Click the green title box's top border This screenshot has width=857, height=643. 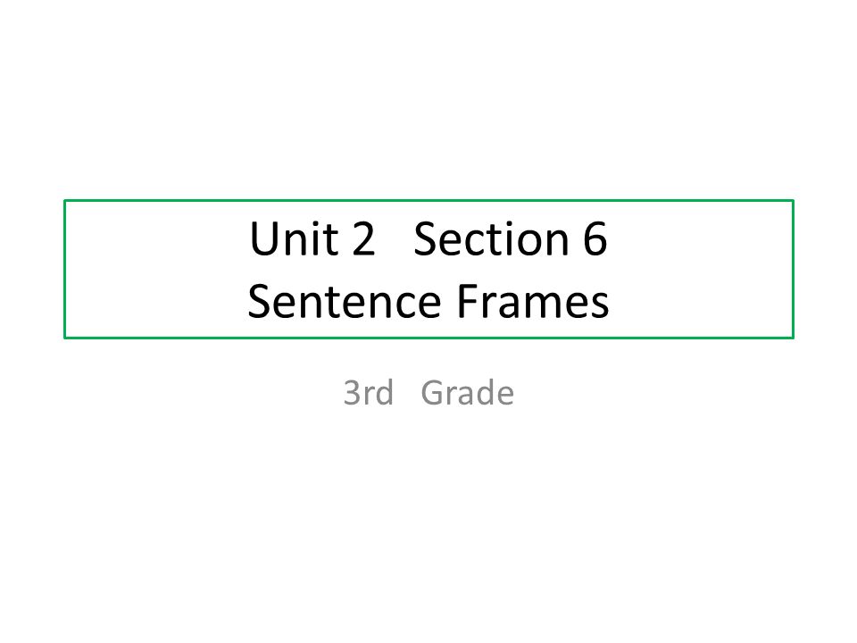[x=428, y=201]
